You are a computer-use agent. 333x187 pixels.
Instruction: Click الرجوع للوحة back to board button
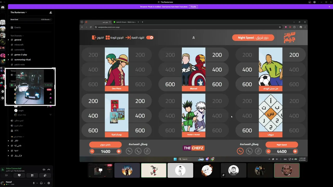[x=114, y=38]
